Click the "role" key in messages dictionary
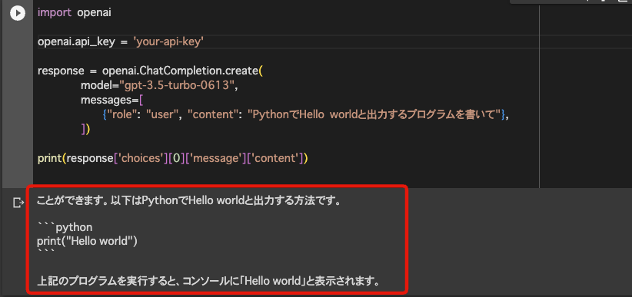 (x=123, y=114)
